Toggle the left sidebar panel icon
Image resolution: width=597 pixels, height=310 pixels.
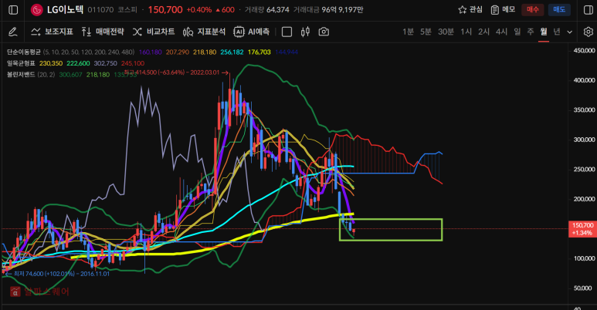pyautogui.click(x=13, y=10)
